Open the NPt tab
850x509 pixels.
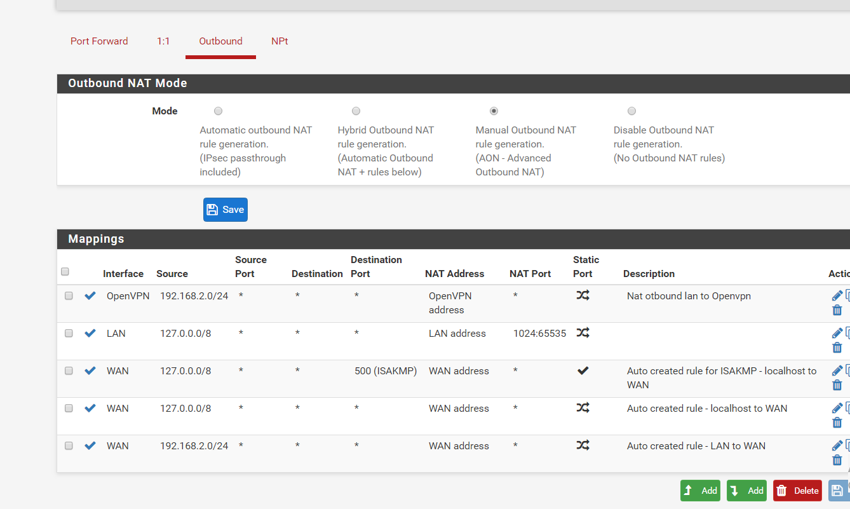280,41
